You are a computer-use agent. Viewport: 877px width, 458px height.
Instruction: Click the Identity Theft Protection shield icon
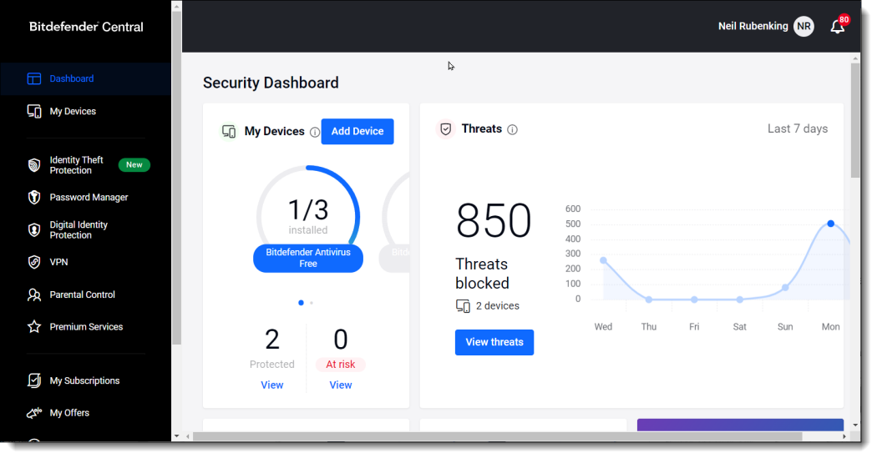[x=34, y=165]
